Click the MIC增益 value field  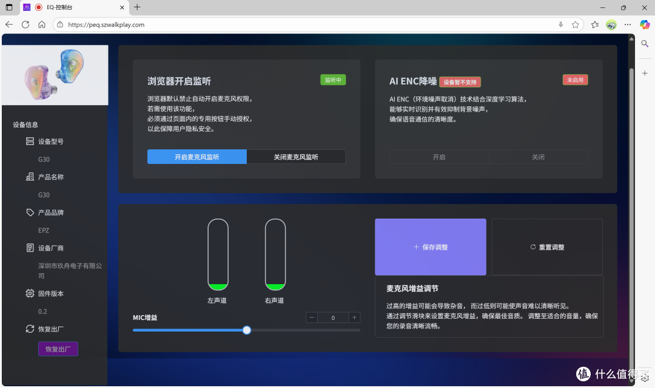[x=333, y=318]
